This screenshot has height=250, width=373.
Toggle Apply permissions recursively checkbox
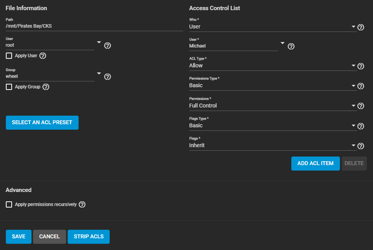click(x=9, y=204)
